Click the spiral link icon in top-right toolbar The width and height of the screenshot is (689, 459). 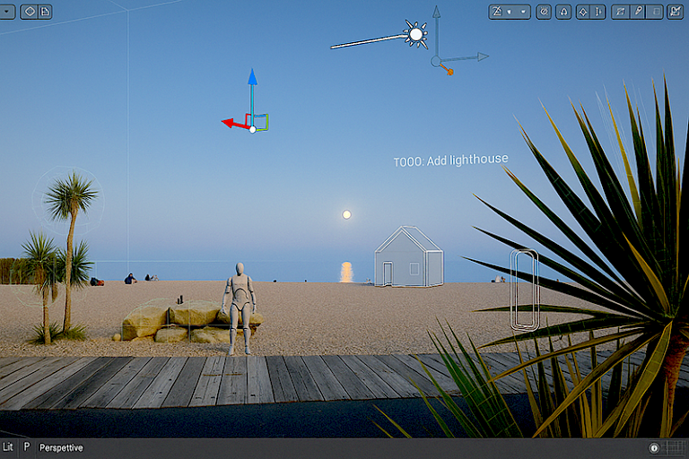[544, 12]
